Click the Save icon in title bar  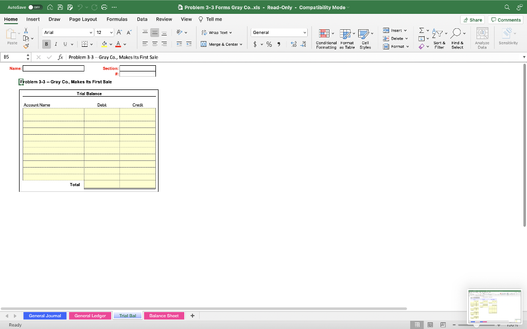click(60, 7)
